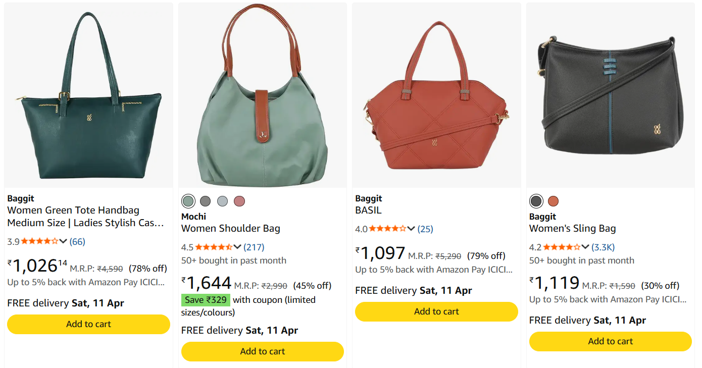Viewport: 702px width, 368px height.
Task: View the Mochi Women Shoulder Bag image
Action: pyautogui.click(x=262, y=93)
